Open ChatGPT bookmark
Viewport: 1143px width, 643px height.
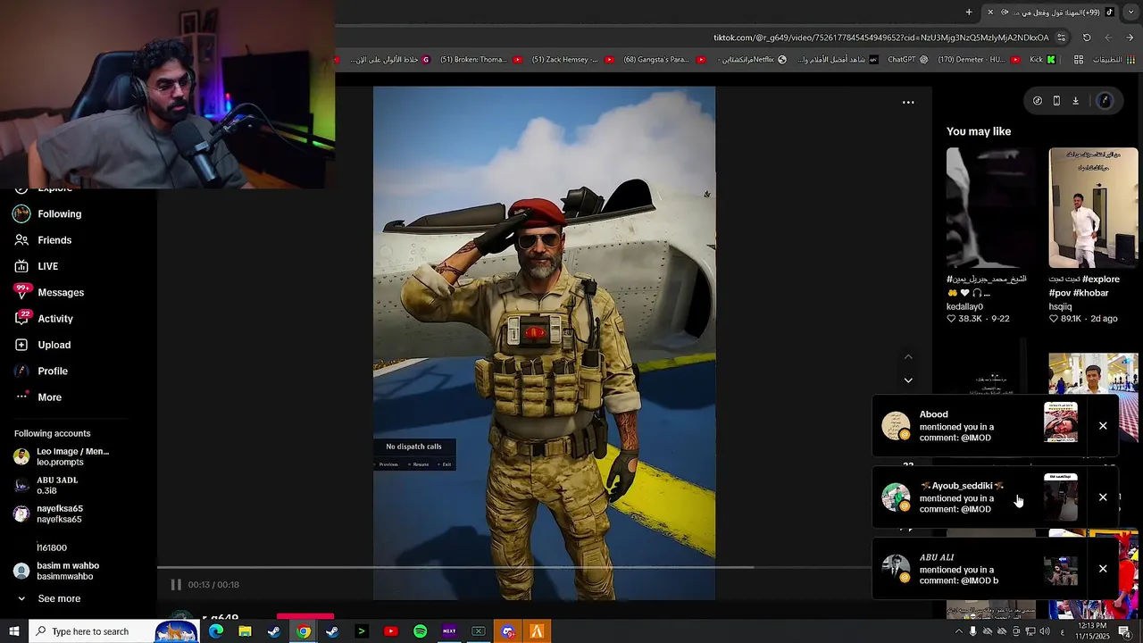pyautogui.click(x=908, y=60)
